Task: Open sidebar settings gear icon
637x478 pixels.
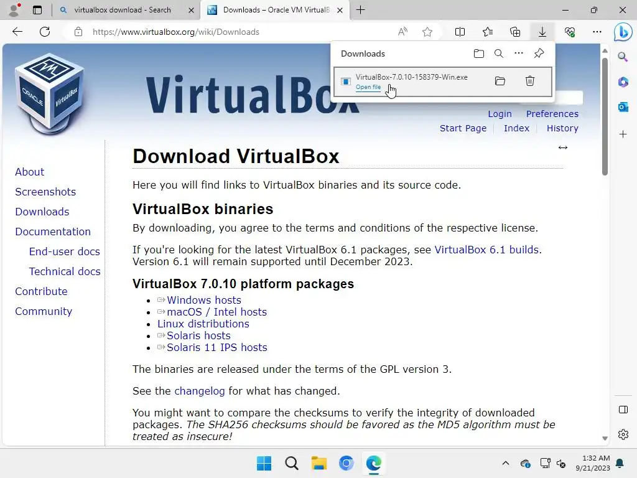Action: [623, 434]
